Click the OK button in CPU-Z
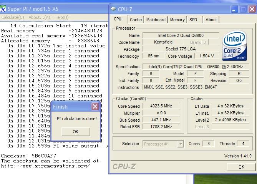Viewport: 257px width, 184px height. pyautogui.click(x=241, y=167)
